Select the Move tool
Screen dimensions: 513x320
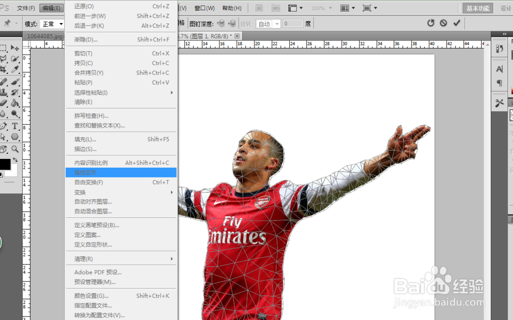click(x=15, y=48)
